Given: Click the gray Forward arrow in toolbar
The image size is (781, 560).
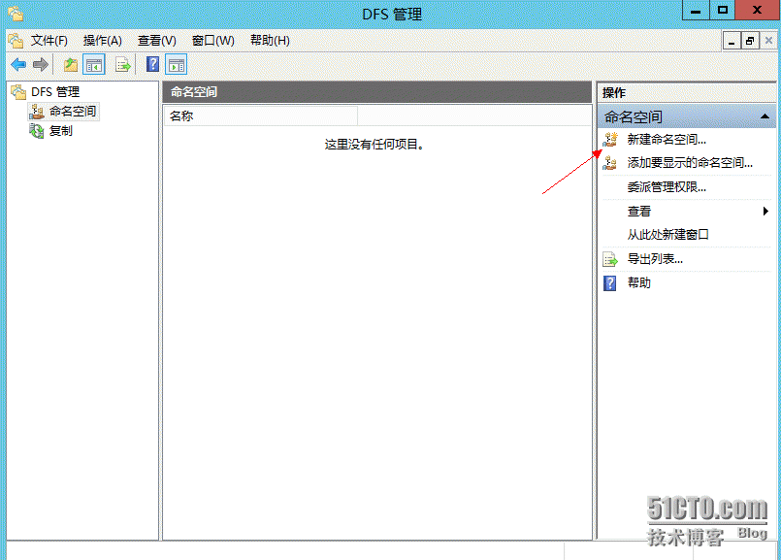Looking at the screenshot, I should (x=41, y=65).
